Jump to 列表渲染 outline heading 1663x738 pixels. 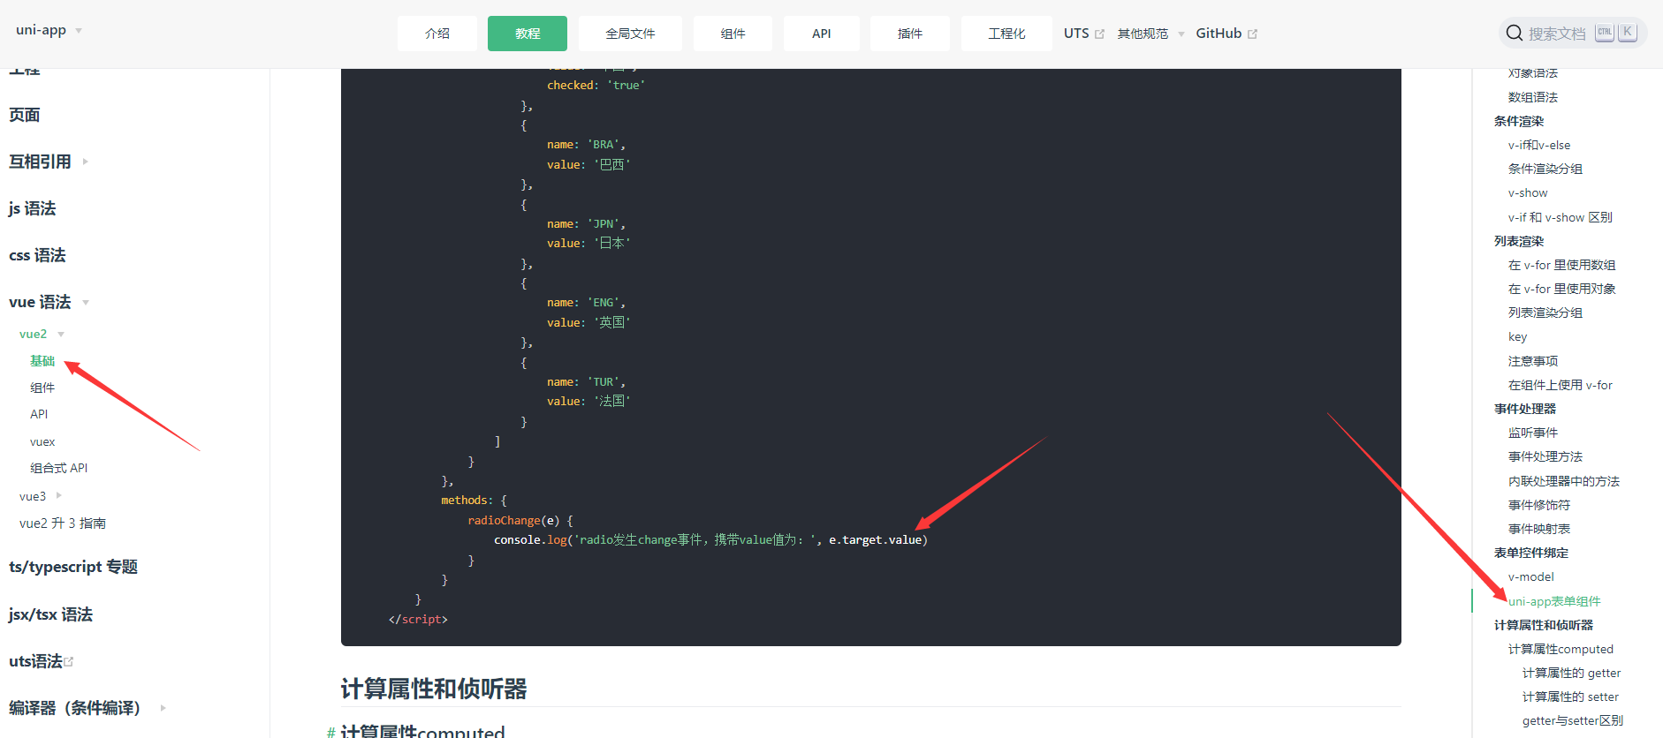click(1519, 241)
